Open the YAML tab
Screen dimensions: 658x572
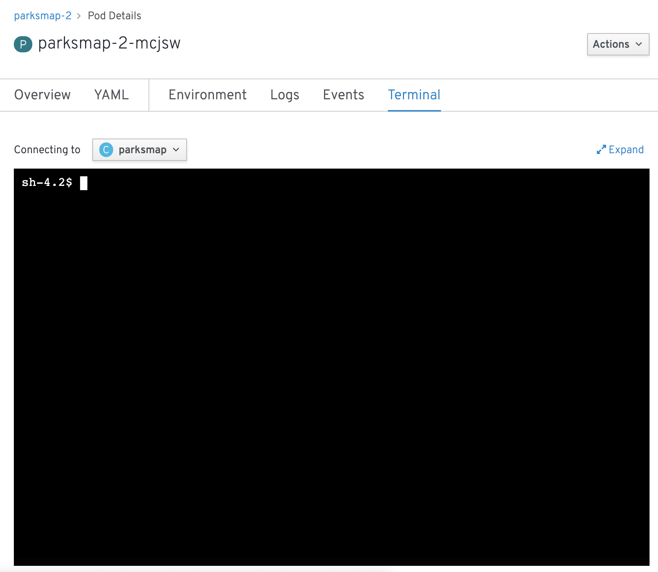112,95
